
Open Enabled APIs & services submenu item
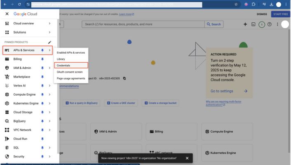point(71,52)
